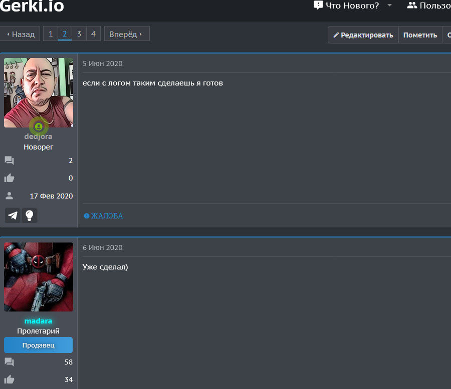Open the Пользователи menu in header
Screen dimensions: 451x389
click(428, 5)
